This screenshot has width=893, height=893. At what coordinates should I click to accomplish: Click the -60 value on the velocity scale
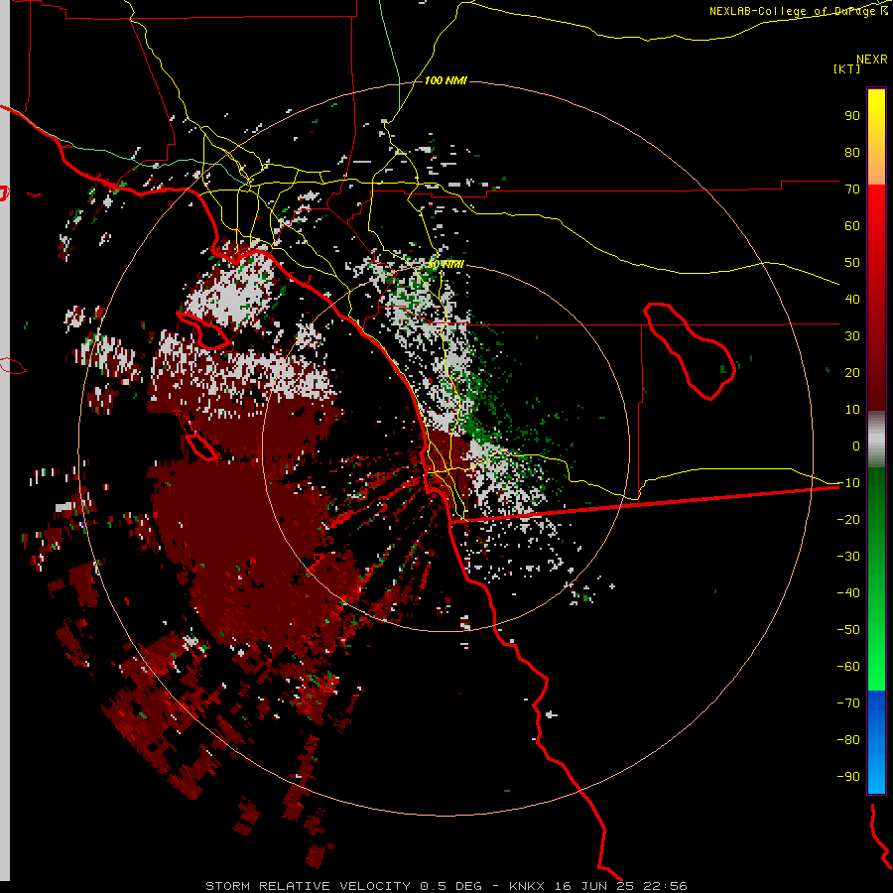click(x=848, y=667)
